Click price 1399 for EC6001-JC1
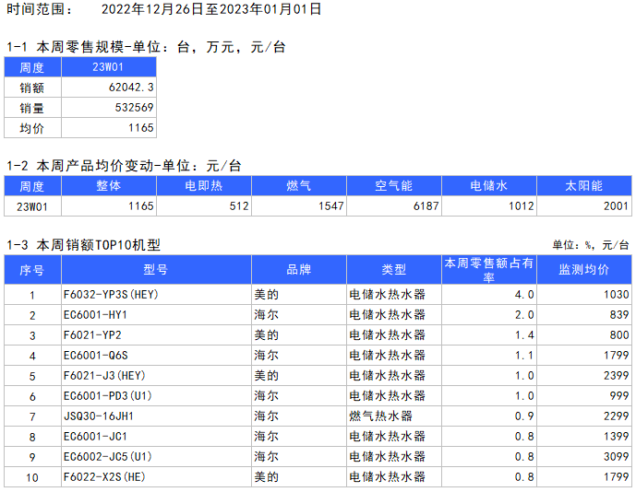The image size is (636, 492). (616, 436)
